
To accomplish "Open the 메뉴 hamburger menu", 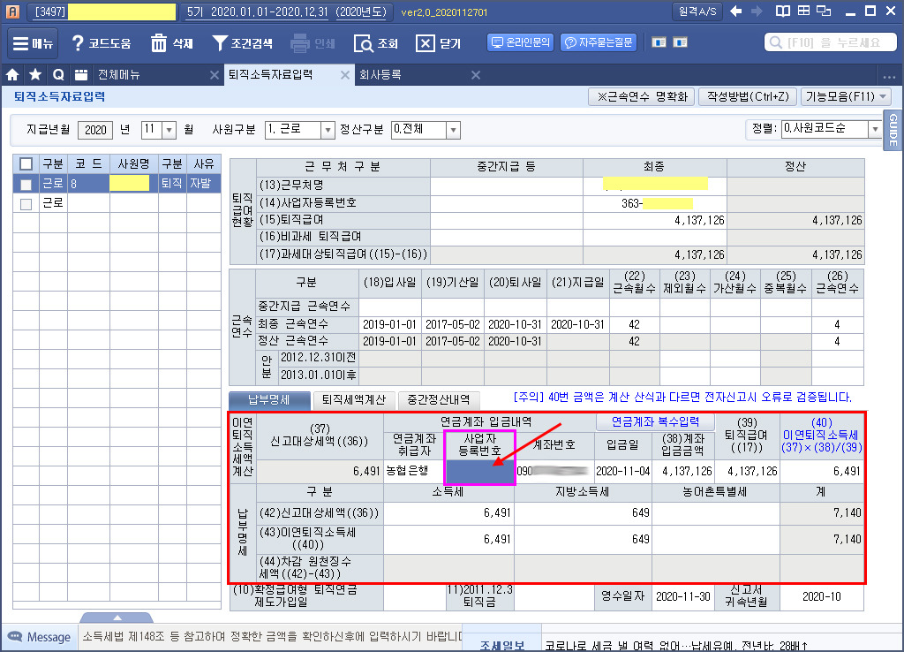I will click(33, 43).
